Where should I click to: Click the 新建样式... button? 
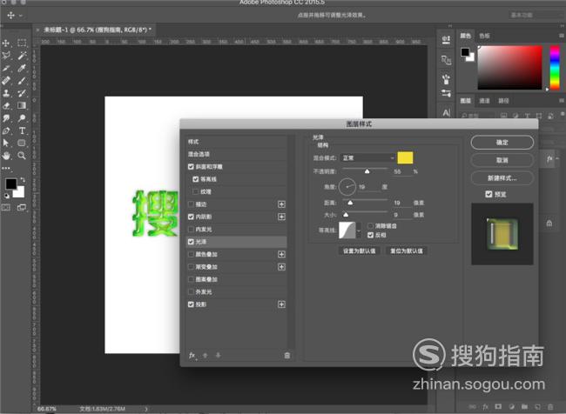502,178
